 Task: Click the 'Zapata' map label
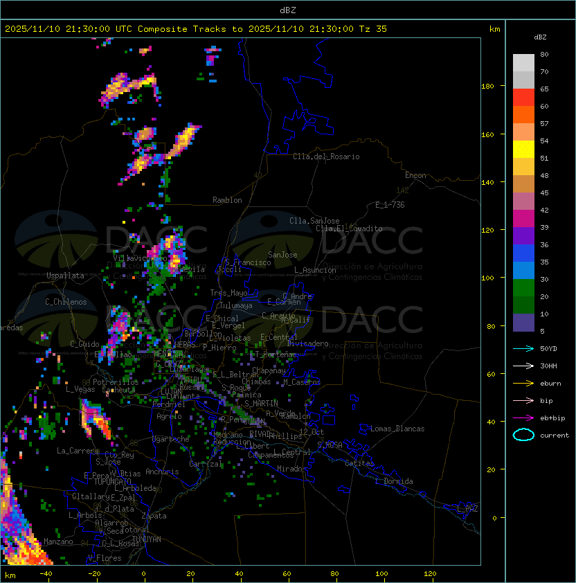154,516
